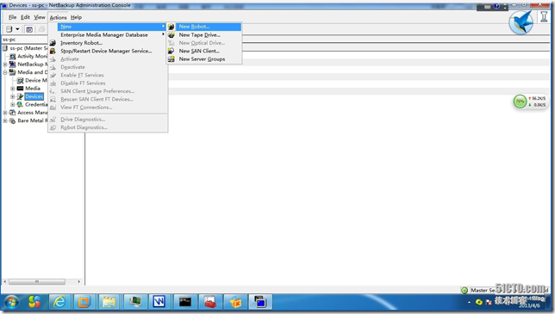
Task: Expand the Bare Metal Restore node
Action: pyautogui.click(x=5, y=120)
